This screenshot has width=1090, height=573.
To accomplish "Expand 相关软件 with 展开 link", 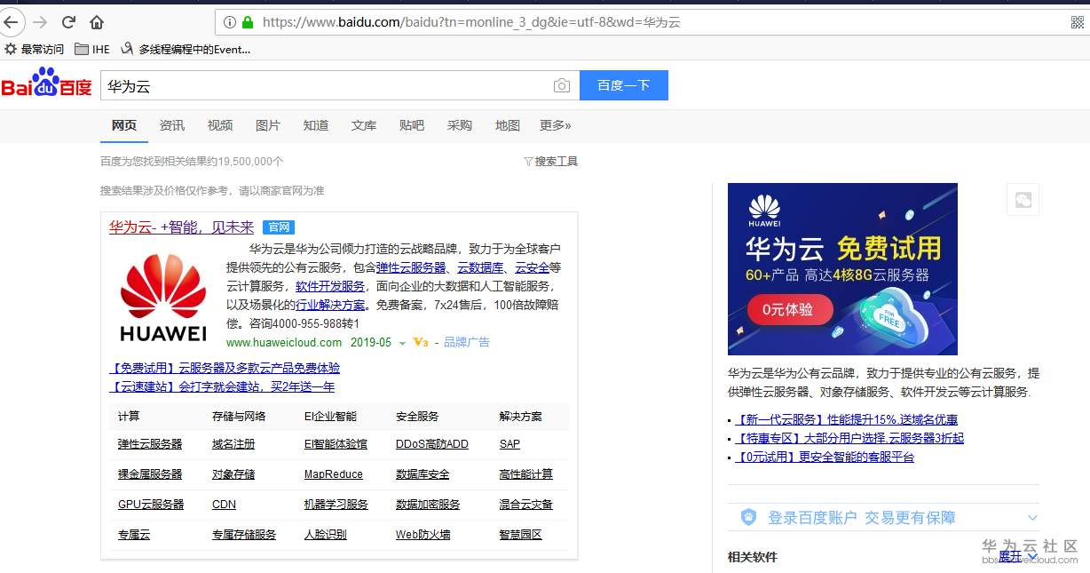I will coord(1017,556).
